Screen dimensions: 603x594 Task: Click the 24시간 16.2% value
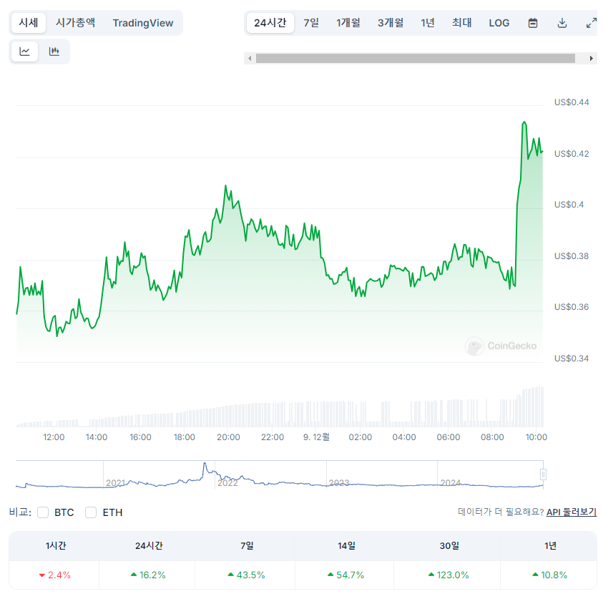click(x=148, y=575)
